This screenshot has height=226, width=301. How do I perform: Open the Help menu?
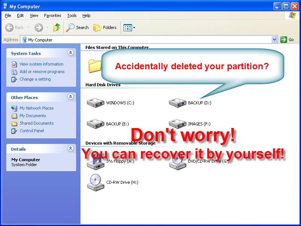(87, 15)
